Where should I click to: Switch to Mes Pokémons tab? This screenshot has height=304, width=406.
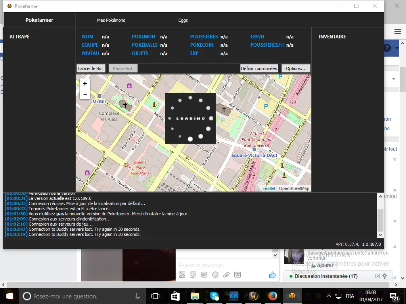coord(111,20)
